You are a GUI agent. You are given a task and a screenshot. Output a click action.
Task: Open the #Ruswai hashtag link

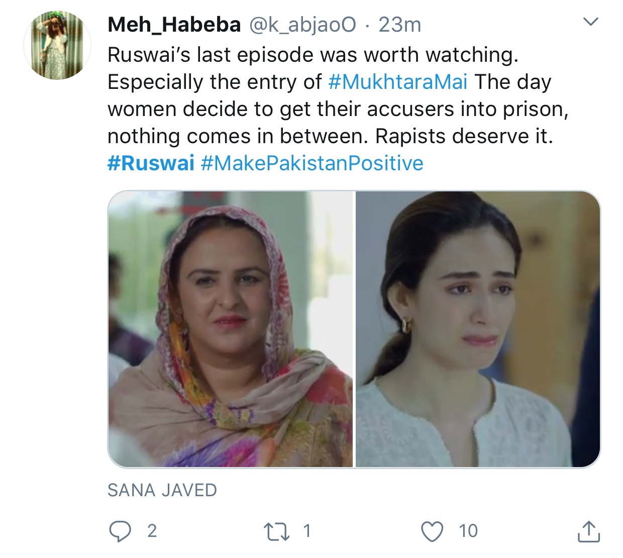pos(151,163)
